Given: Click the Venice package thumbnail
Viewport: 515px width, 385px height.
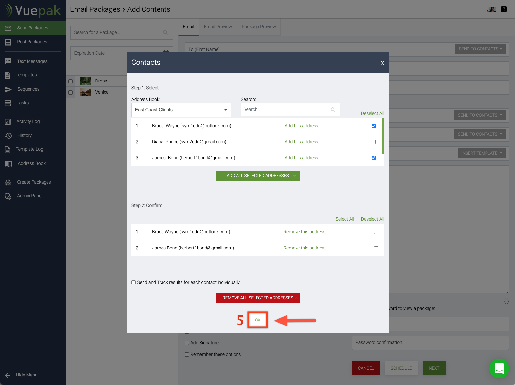Looking at the screenshot, I should click(x=86, y=92).
